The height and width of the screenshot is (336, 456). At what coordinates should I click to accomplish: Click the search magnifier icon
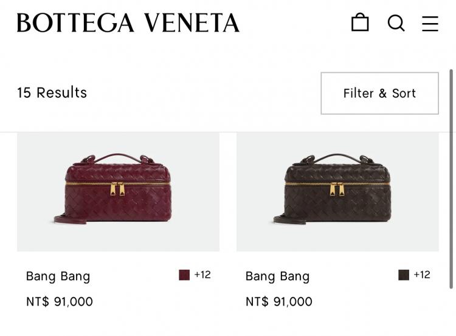(x=396, y=23)
